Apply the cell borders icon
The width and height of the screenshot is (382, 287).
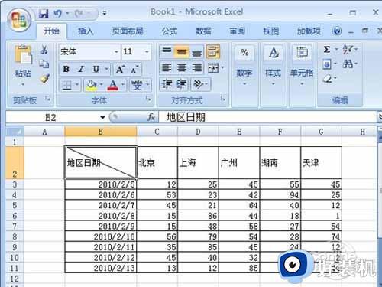pyautogui.click(x=66, y=85)
